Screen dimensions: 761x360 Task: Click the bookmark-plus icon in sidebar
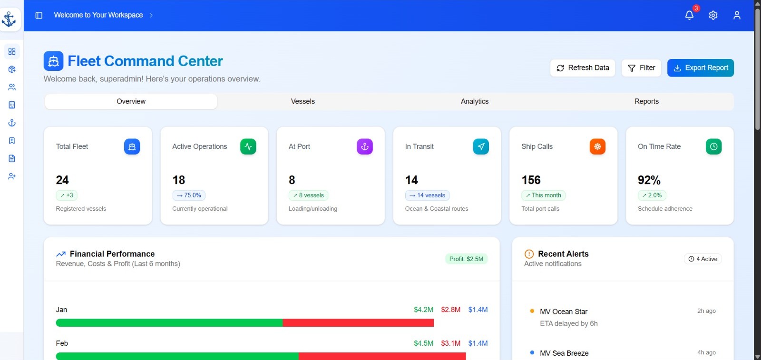(x=12, y=141)
